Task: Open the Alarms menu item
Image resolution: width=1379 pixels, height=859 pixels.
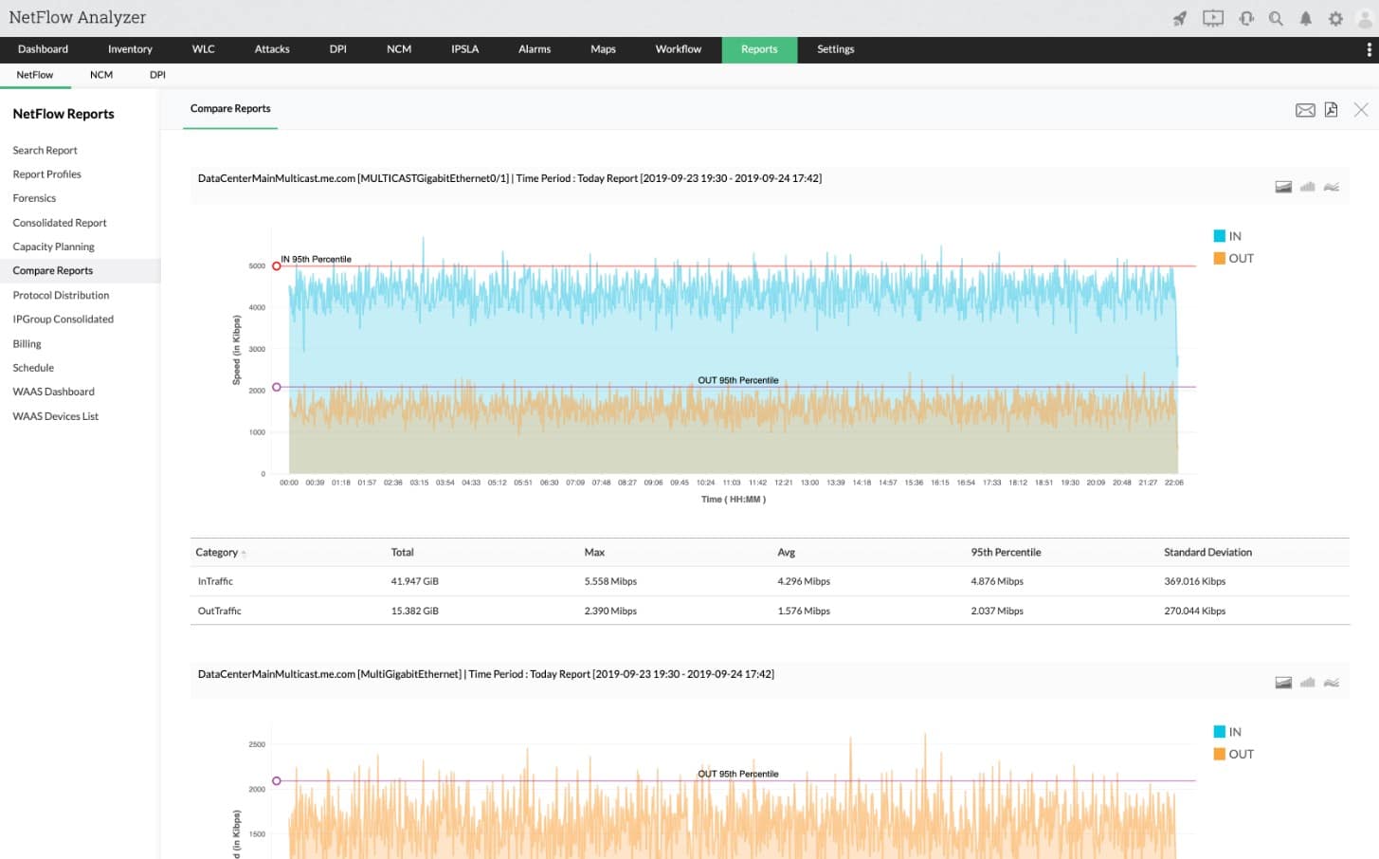Action: tap(534, 49)
